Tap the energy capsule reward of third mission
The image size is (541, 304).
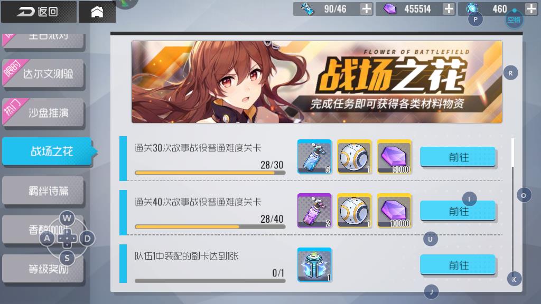tap(314, 265)
